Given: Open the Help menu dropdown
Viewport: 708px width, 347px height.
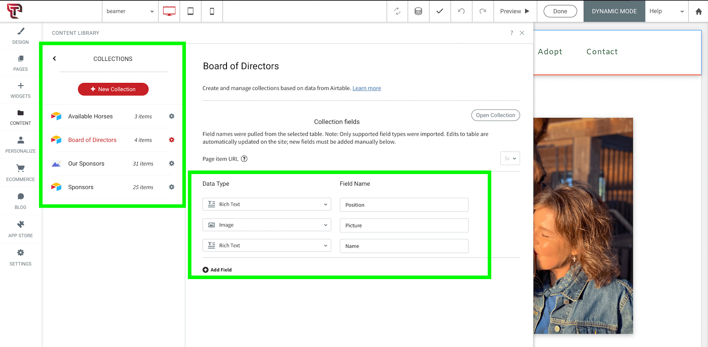Looking at the screenshot, I should tap(667, 11).
